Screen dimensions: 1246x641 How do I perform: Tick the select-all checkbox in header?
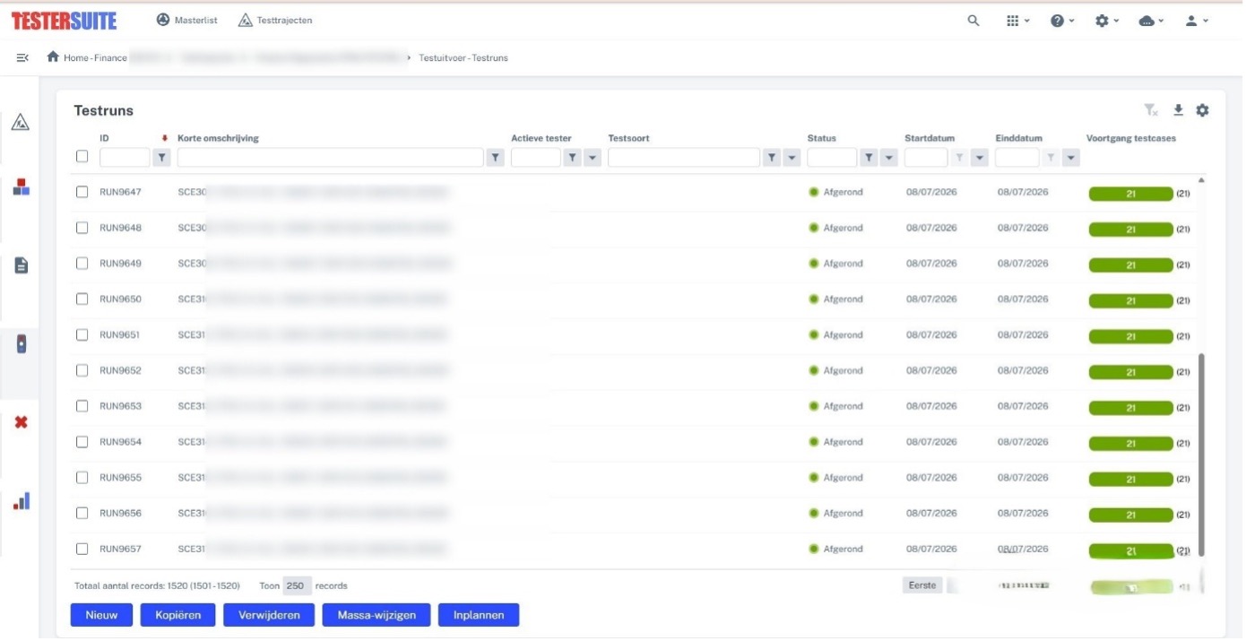click(82, 156)
